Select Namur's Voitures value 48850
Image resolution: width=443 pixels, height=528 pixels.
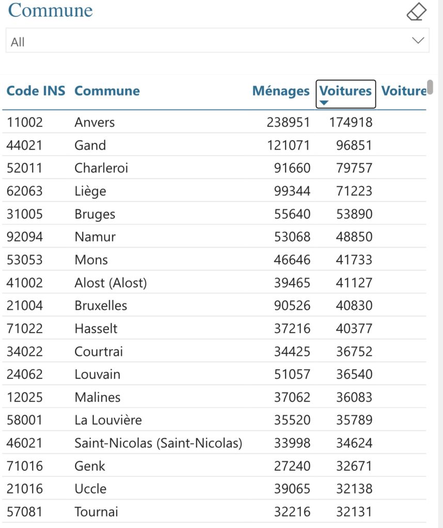point(354,237)
